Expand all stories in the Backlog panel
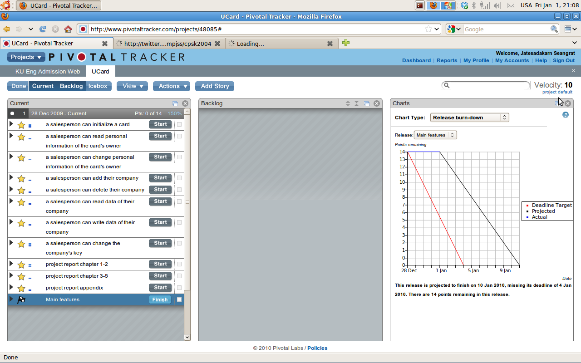This screenshot has width=581, height=363. pos(348,103)
